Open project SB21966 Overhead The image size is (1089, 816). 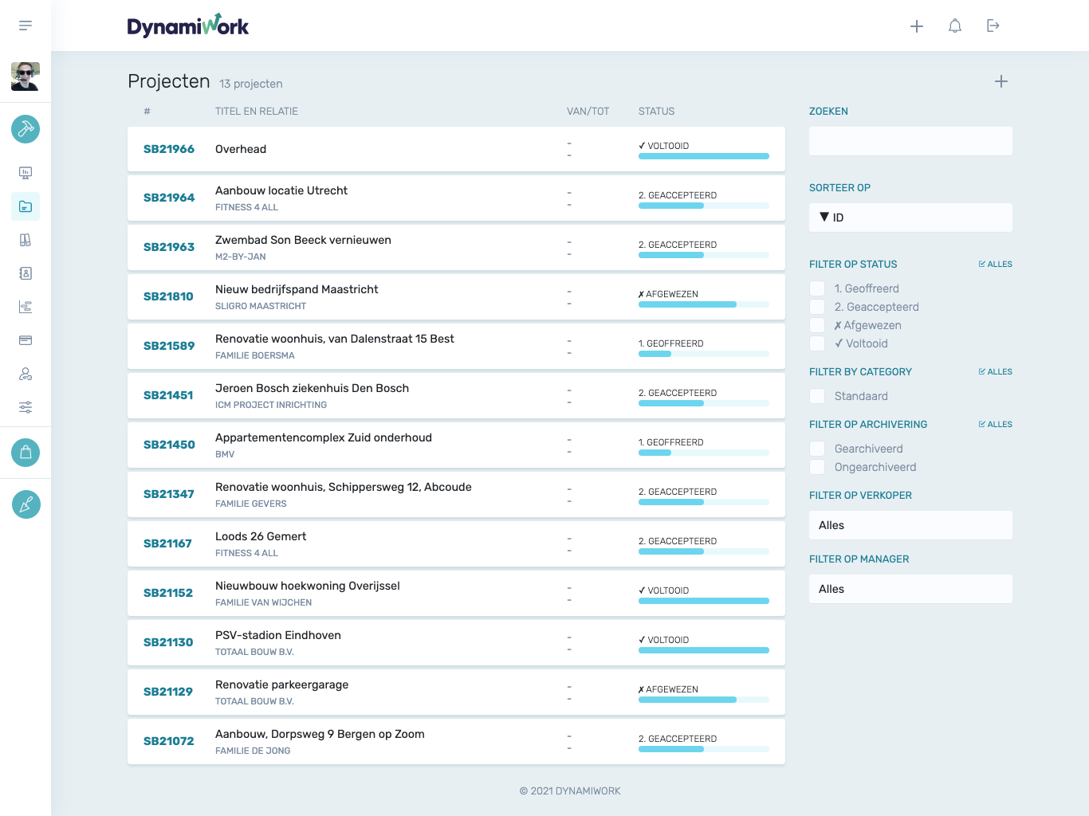456,149
